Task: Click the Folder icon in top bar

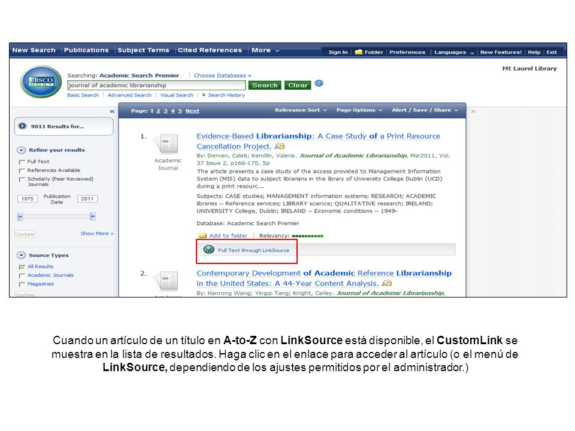Action: (x=359, y=52)
